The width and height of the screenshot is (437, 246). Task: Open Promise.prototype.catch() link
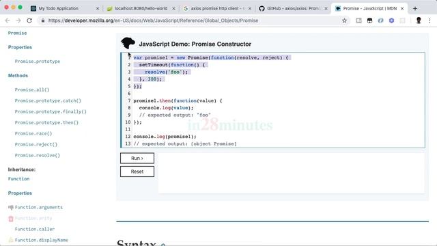48,100
